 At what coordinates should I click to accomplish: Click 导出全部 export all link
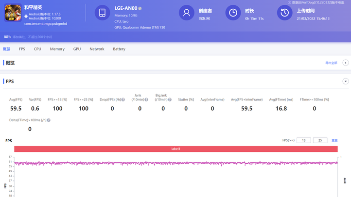[331, 63]
